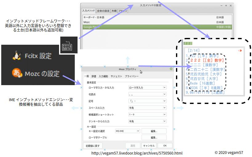Switch to the 辞書 tab
252x157 pixels.
pyautogui.click(x=94, y=76)
